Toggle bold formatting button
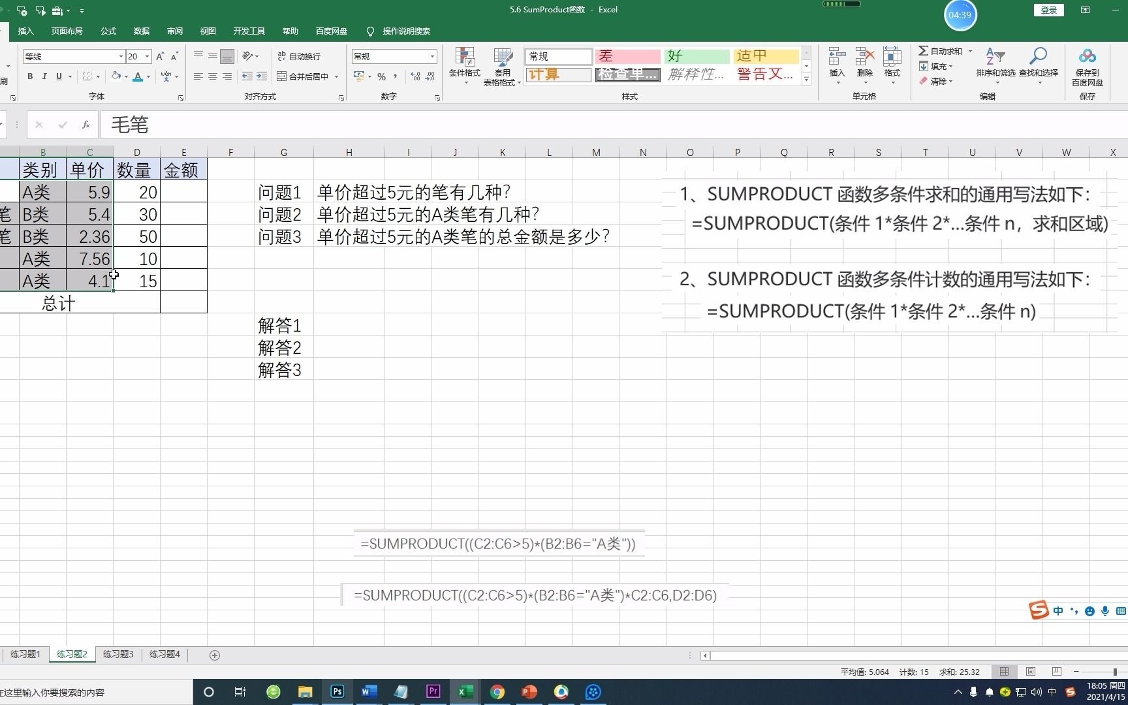 coord(30,76)
